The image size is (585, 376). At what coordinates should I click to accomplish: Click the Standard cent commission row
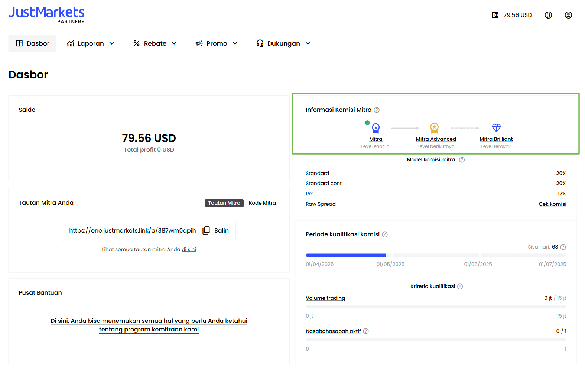tap(436, 184)
